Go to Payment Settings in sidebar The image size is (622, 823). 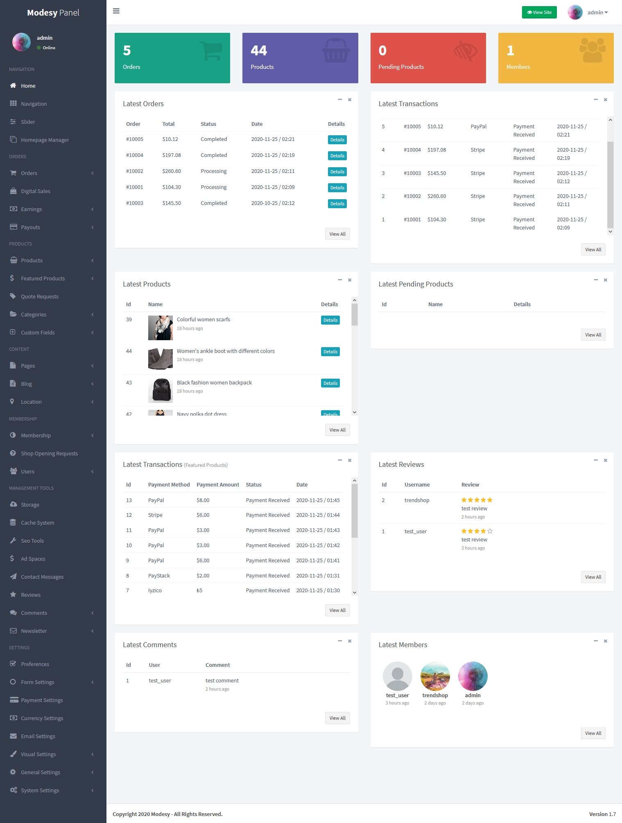click(x=42, y=700)
